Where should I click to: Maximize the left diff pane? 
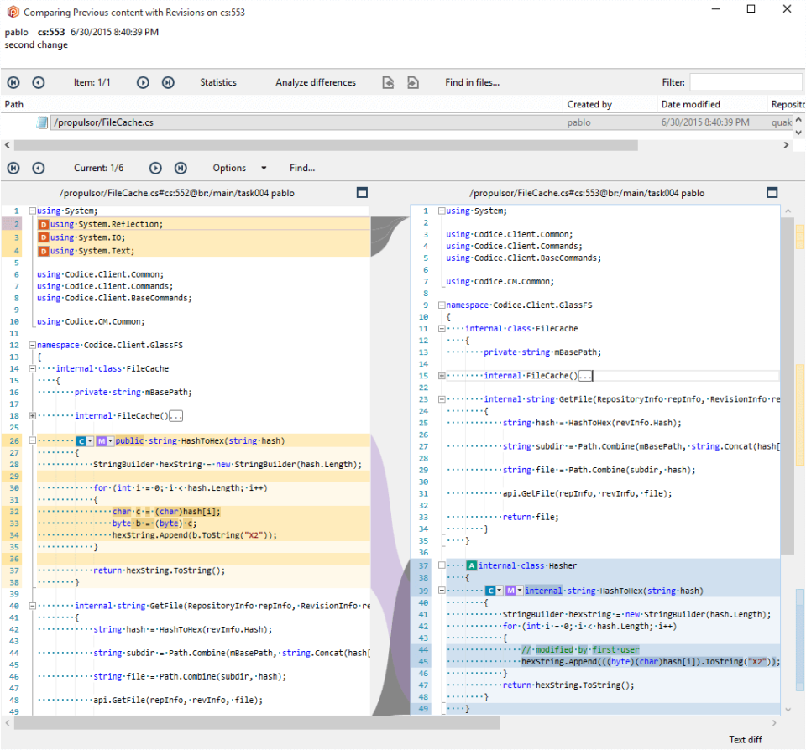[362, 192]
